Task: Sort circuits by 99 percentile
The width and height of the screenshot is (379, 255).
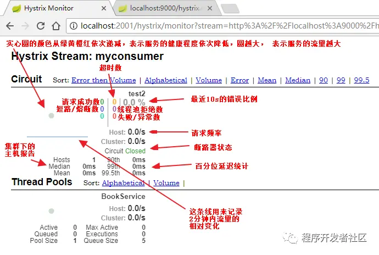Action: tap(341, 80)
